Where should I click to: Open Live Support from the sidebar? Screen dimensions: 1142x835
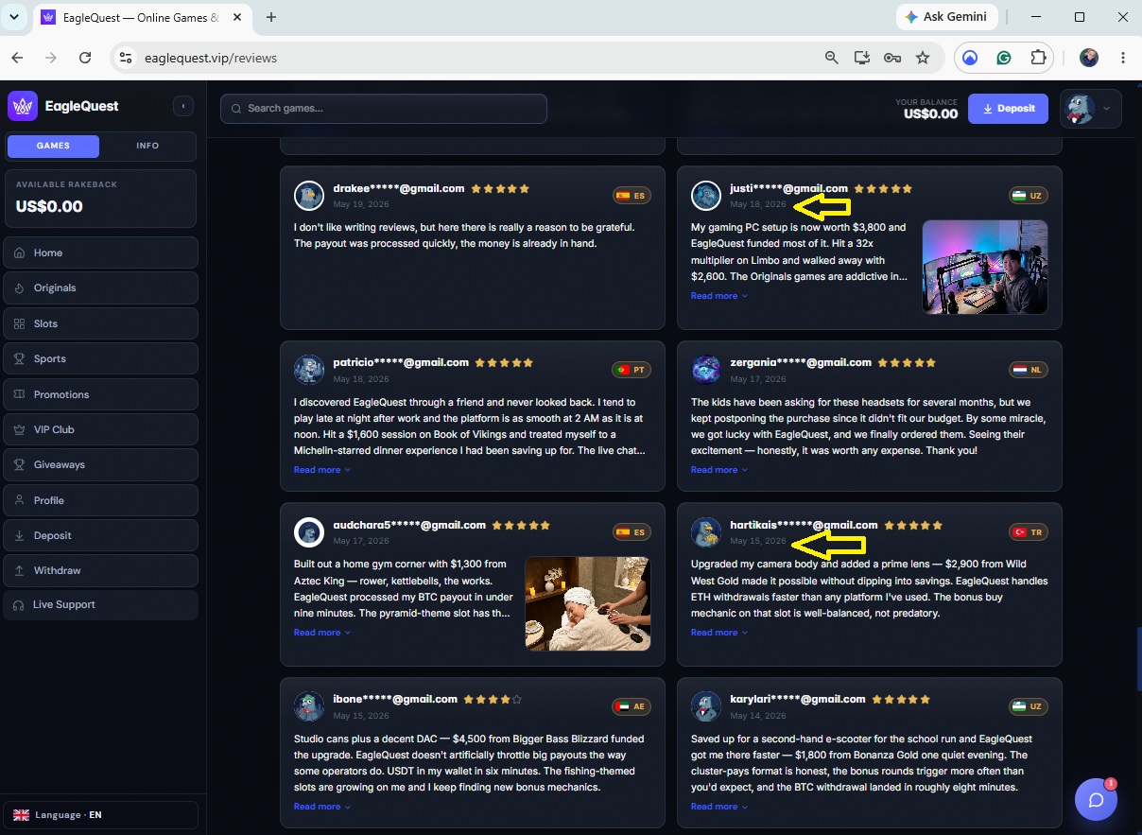pyautogui.click(x=101, y=604)
